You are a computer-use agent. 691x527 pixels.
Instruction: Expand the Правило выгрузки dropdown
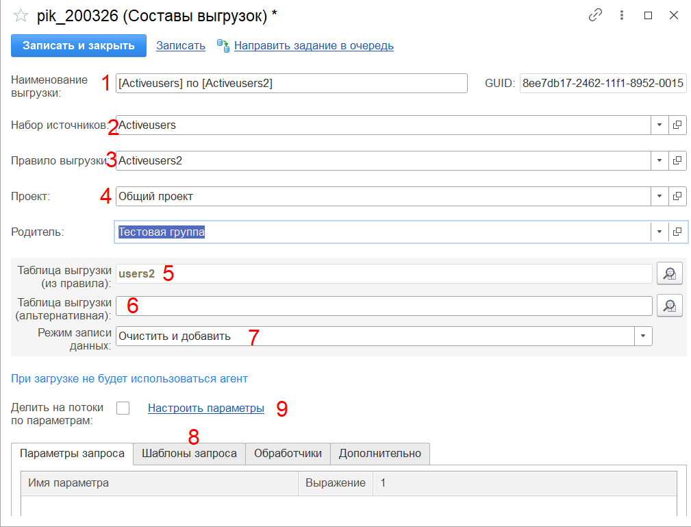659,160
